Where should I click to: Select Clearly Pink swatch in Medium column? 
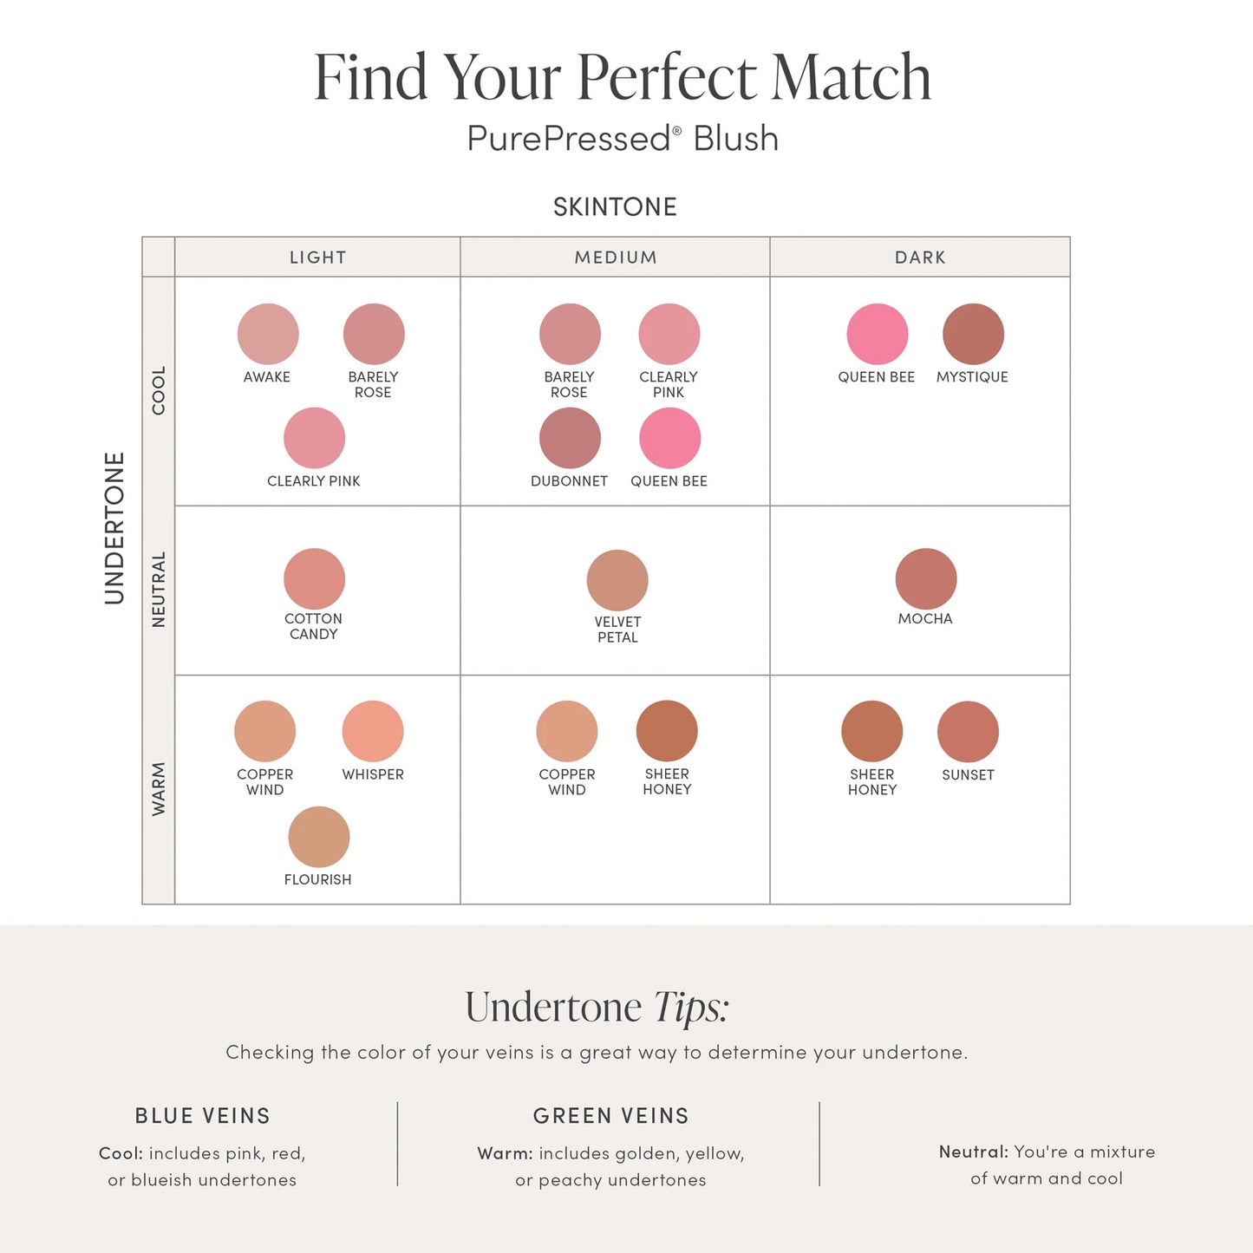669,334
